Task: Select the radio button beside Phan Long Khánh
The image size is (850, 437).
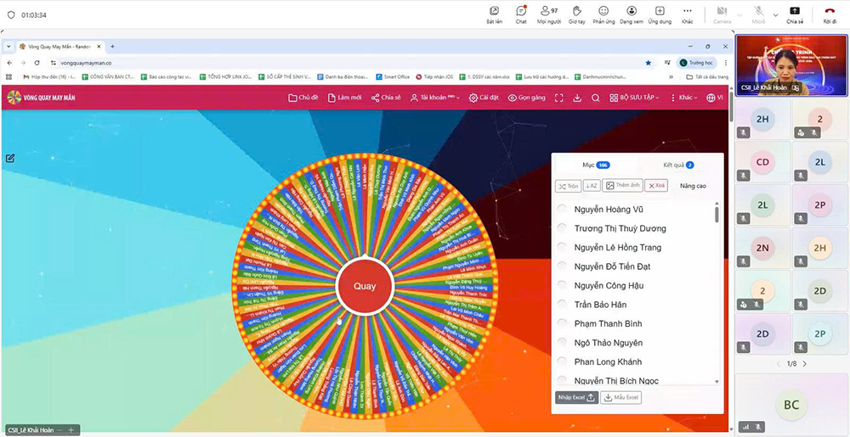Action: [x=562, y=362]
